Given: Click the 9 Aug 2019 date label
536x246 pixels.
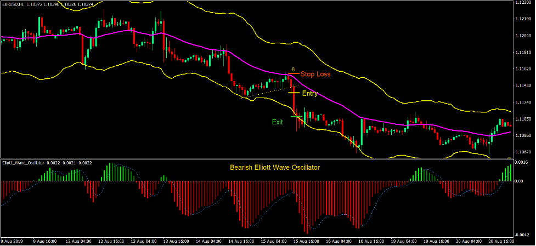Looking at the screenshot, I should tap(12, 241).
